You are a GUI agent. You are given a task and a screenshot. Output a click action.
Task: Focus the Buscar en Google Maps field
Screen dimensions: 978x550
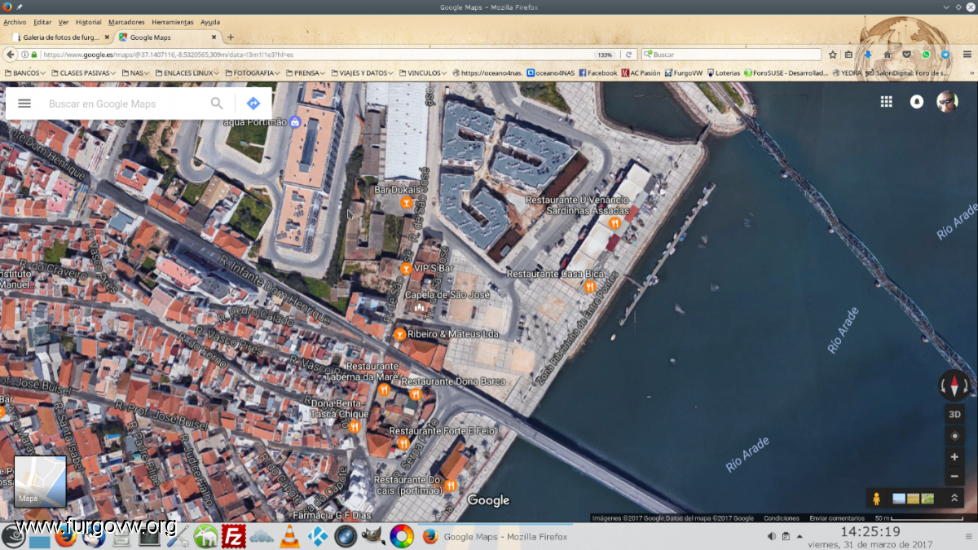pos(124,103)
